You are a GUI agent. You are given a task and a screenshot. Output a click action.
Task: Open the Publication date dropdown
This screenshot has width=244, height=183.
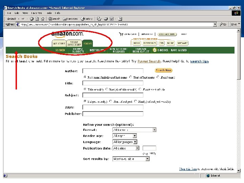click(x=126, y=148)
